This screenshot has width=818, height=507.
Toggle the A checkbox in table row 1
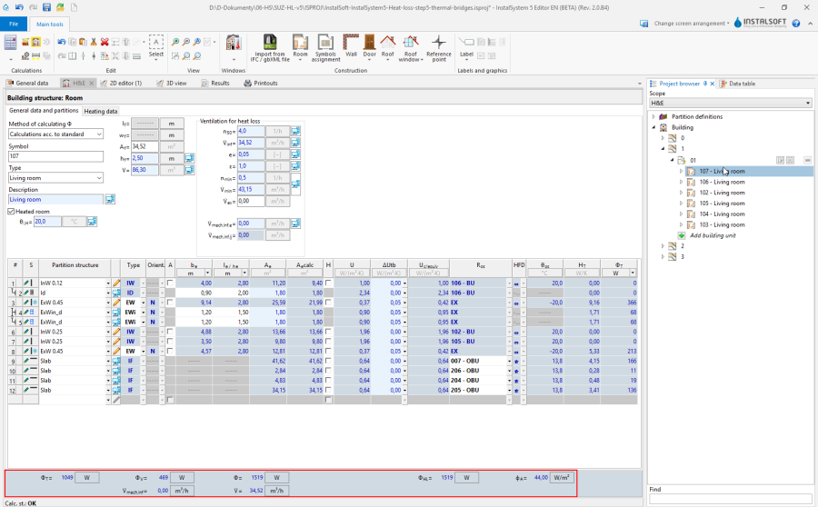pos(170,283)
